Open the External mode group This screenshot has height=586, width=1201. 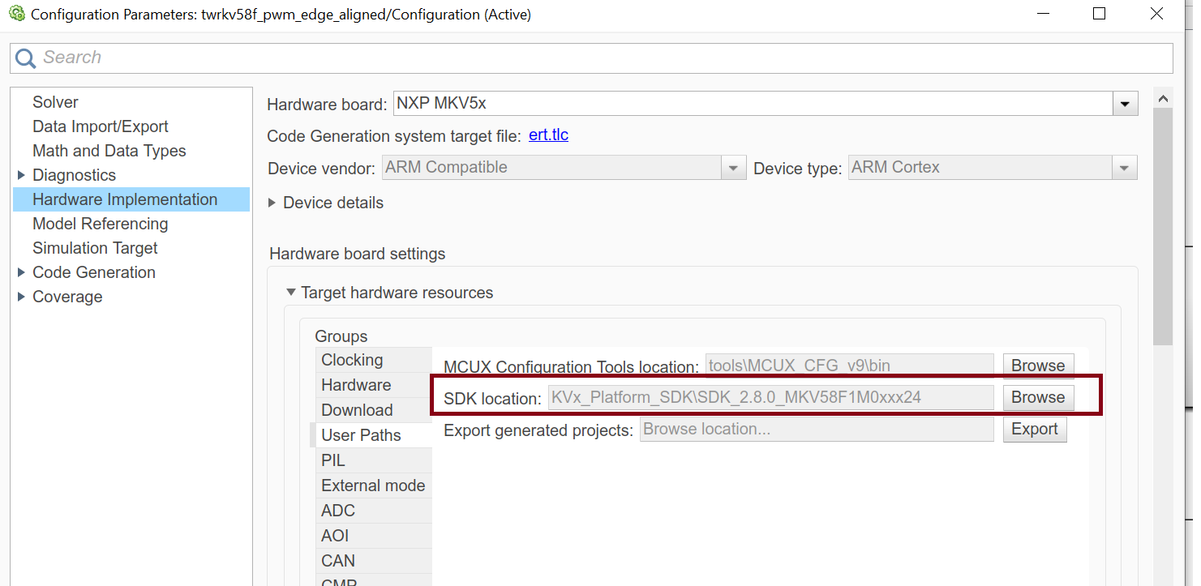tap(373, 485)
